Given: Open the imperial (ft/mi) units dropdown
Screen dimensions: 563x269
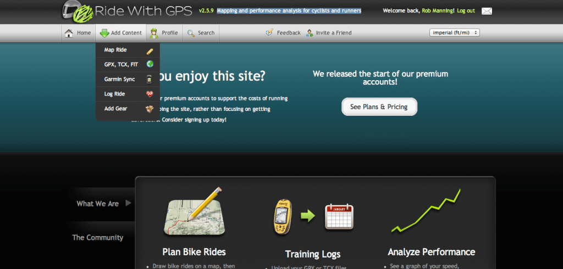Looking at the screenshot, I should (x=455, y=32).
